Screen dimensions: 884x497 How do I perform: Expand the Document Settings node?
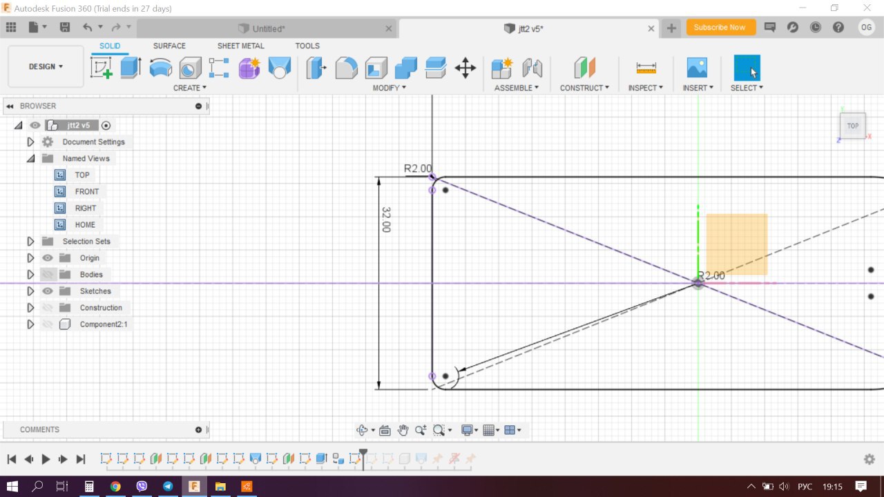[30, 142]
